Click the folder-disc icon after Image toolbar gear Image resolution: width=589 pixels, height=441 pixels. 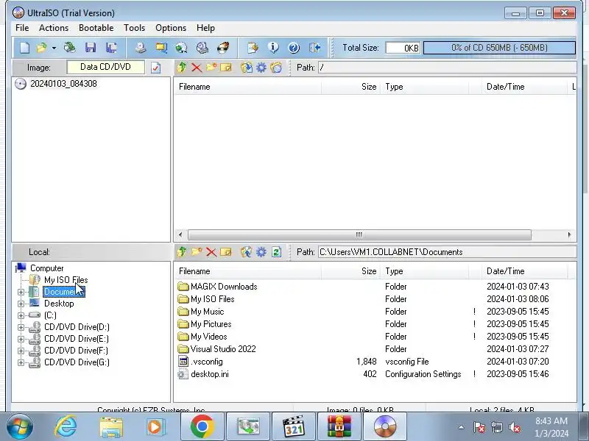(276, 68)
